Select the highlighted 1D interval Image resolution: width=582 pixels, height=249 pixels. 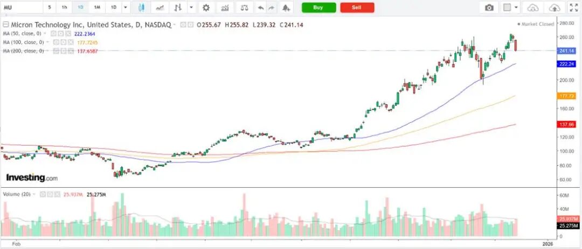(80, 8)
